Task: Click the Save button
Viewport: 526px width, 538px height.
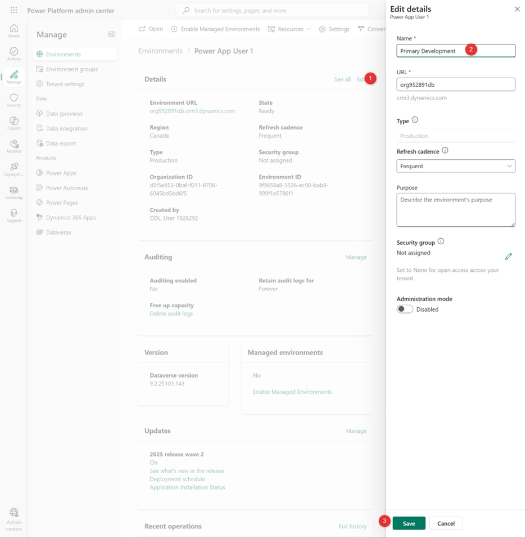Action: (409, 523)
